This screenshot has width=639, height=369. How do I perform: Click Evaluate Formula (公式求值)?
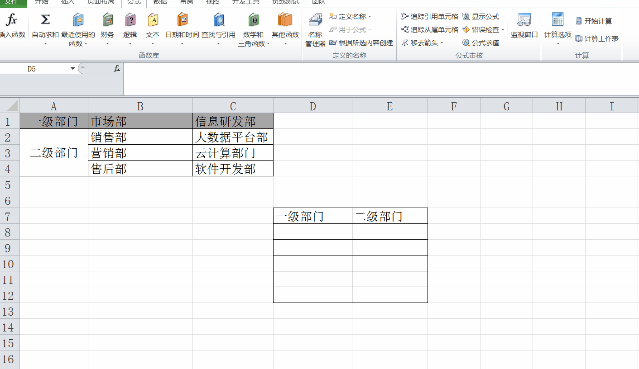click(x=480, y=43)
